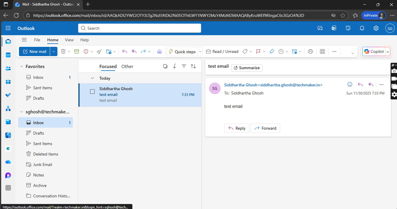Click the Archive icon in toolbar
Screen dimensions: 397x209
[x=76, y=51]
